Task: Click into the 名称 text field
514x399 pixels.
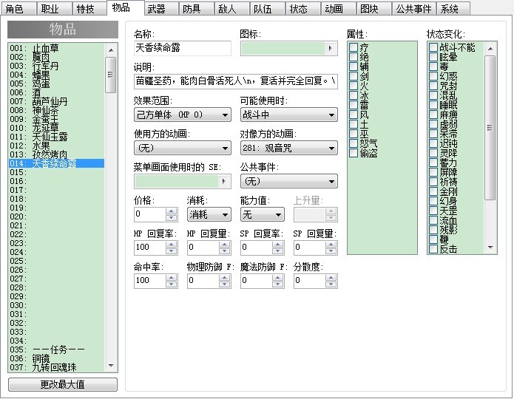Action: tap(183, 48)
